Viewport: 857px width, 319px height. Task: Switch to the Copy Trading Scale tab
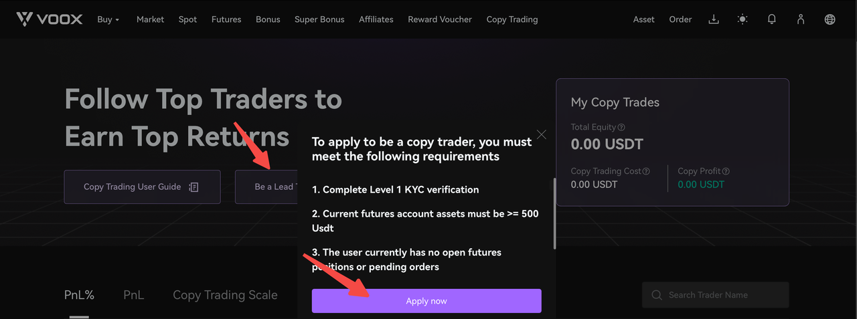[x=225, y=295]
